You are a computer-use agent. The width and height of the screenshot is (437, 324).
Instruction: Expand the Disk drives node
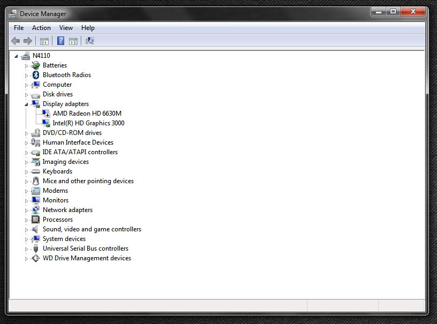(26, 95)
